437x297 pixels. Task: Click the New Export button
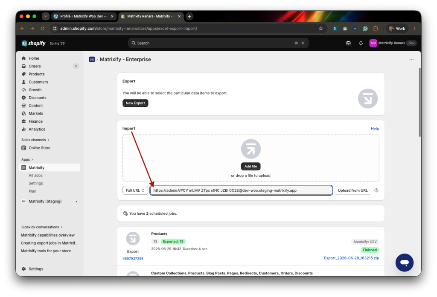point(135,103)
